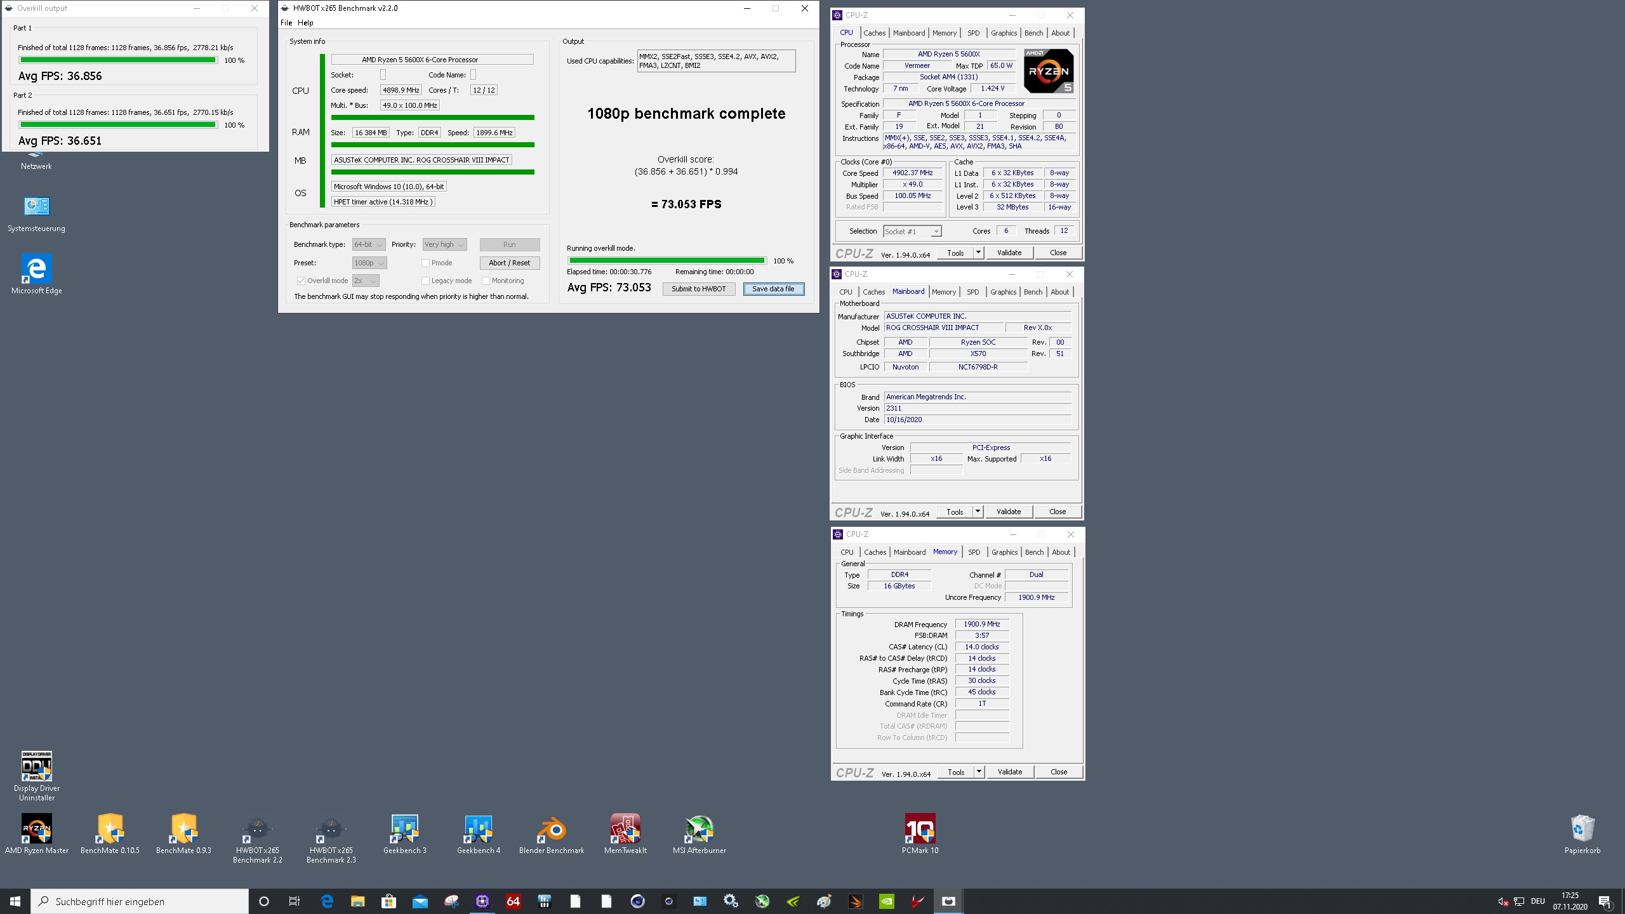Open BenchMate 0.10.5 shortcut
Viewport: 1625px width, 914px height.
[x=110, y=834]
